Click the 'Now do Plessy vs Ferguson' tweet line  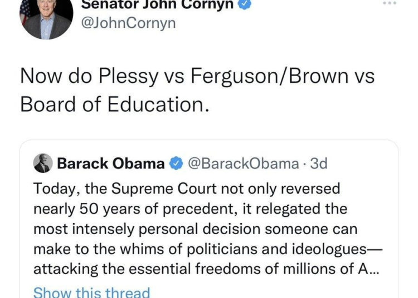(197, 76)
